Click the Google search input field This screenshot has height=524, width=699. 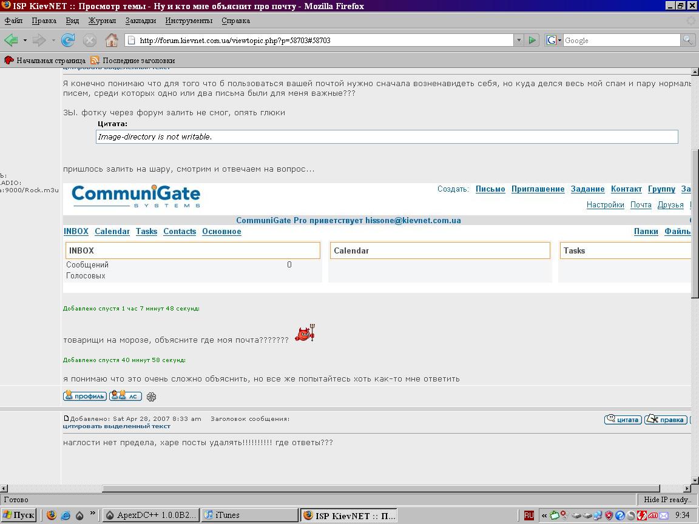(x=621, y=40)
